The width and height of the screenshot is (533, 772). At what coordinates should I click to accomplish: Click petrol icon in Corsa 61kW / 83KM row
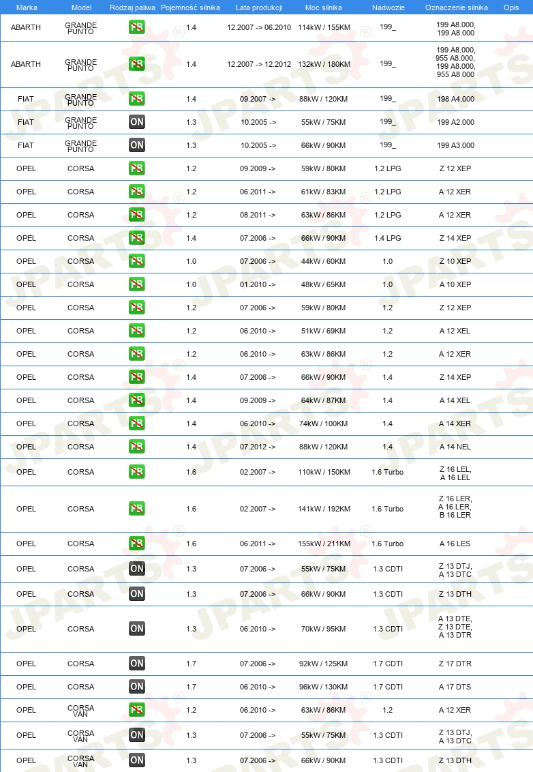point(137,191)
